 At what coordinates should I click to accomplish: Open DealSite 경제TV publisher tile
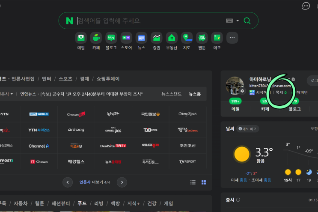(x=113, y=146)
